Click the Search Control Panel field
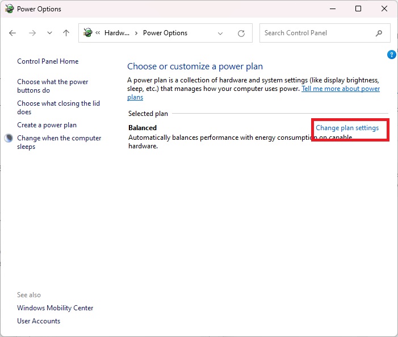398x337 pixels. point(325,33)
